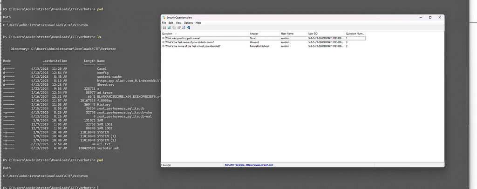Open the NirSoft Freeware nirsoft.net link
Screen dimensions: 477x189
249,165
